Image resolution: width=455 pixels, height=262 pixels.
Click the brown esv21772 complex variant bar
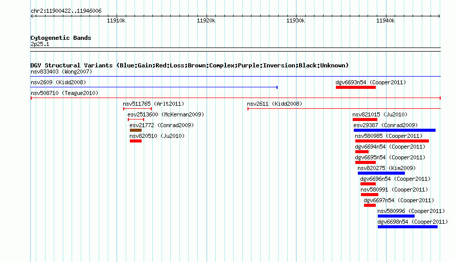[x=135, y=130]
